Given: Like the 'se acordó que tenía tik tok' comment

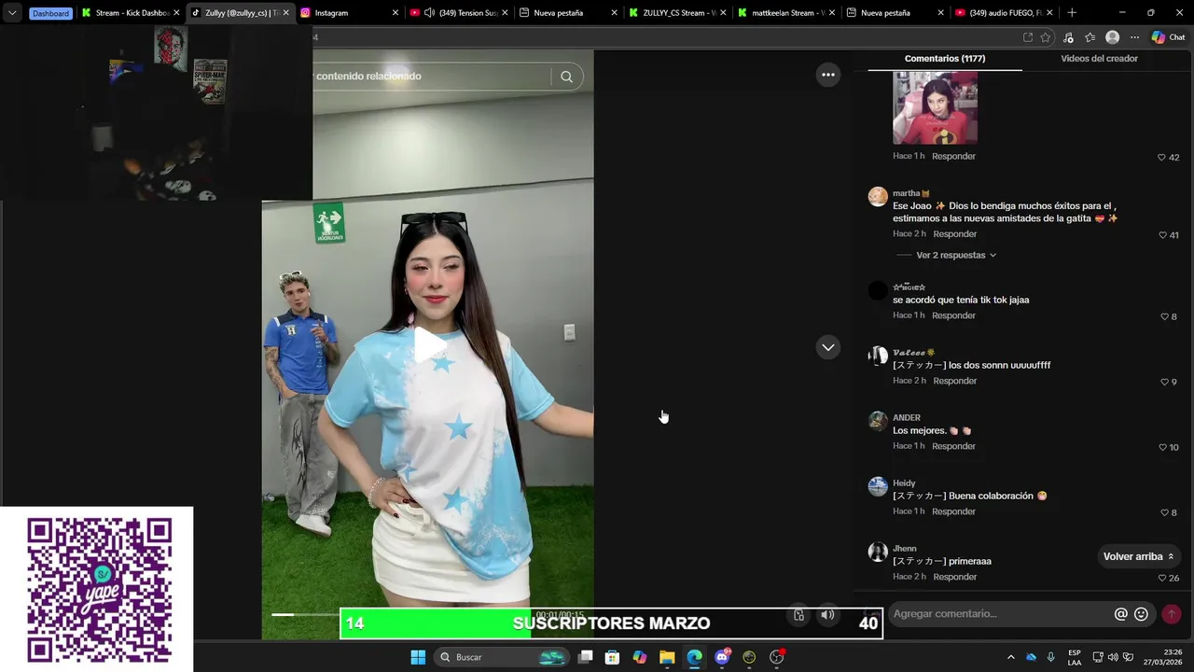Looking at the screenshot, I should [x=1163, y=316].
